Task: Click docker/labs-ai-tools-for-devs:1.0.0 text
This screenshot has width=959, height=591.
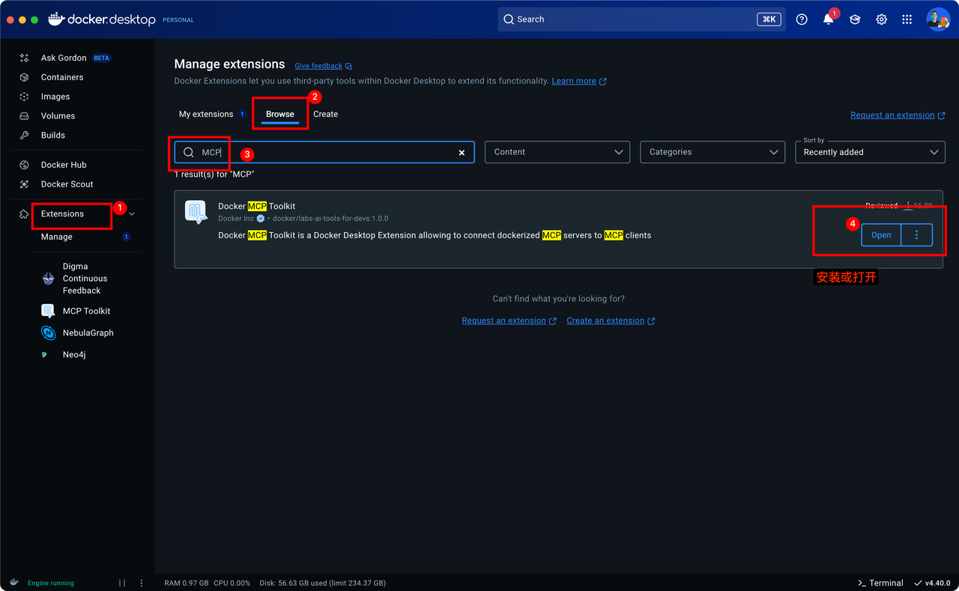Action: [x=330, y=219]
